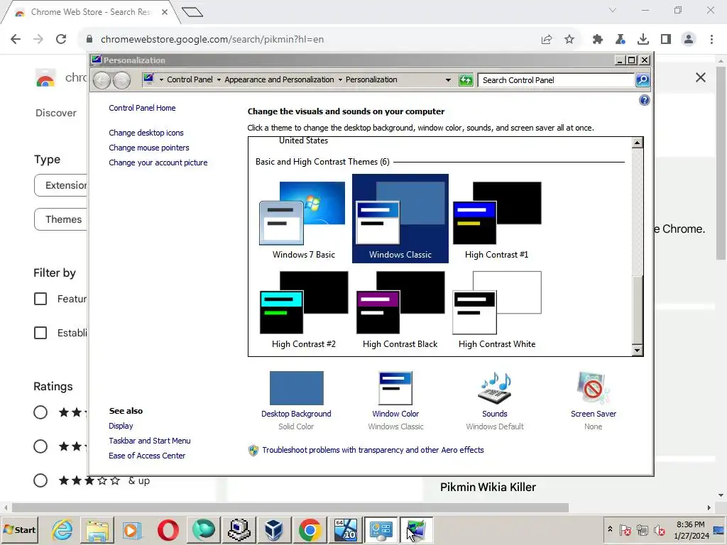The width and height of the screenshot is (727, 545).
Task: Choose Extensions type filter
Action: tap(60, 185)
